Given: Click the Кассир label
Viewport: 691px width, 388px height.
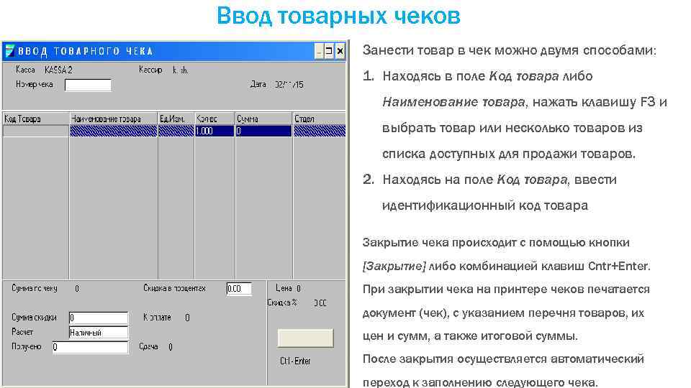Looking at the screenshot, I should point(150,70).
